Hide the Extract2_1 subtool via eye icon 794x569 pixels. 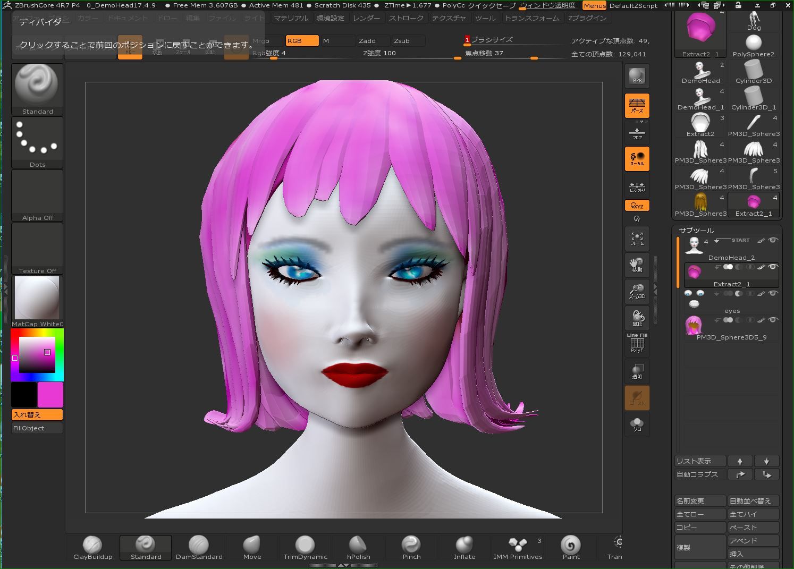(x=773, y=267)
